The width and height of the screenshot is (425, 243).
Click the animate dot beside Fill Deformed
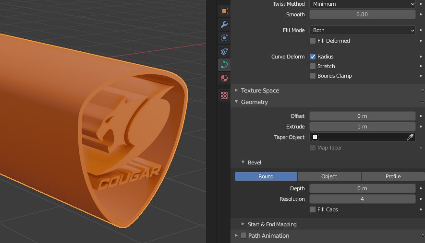coord(421,41)
